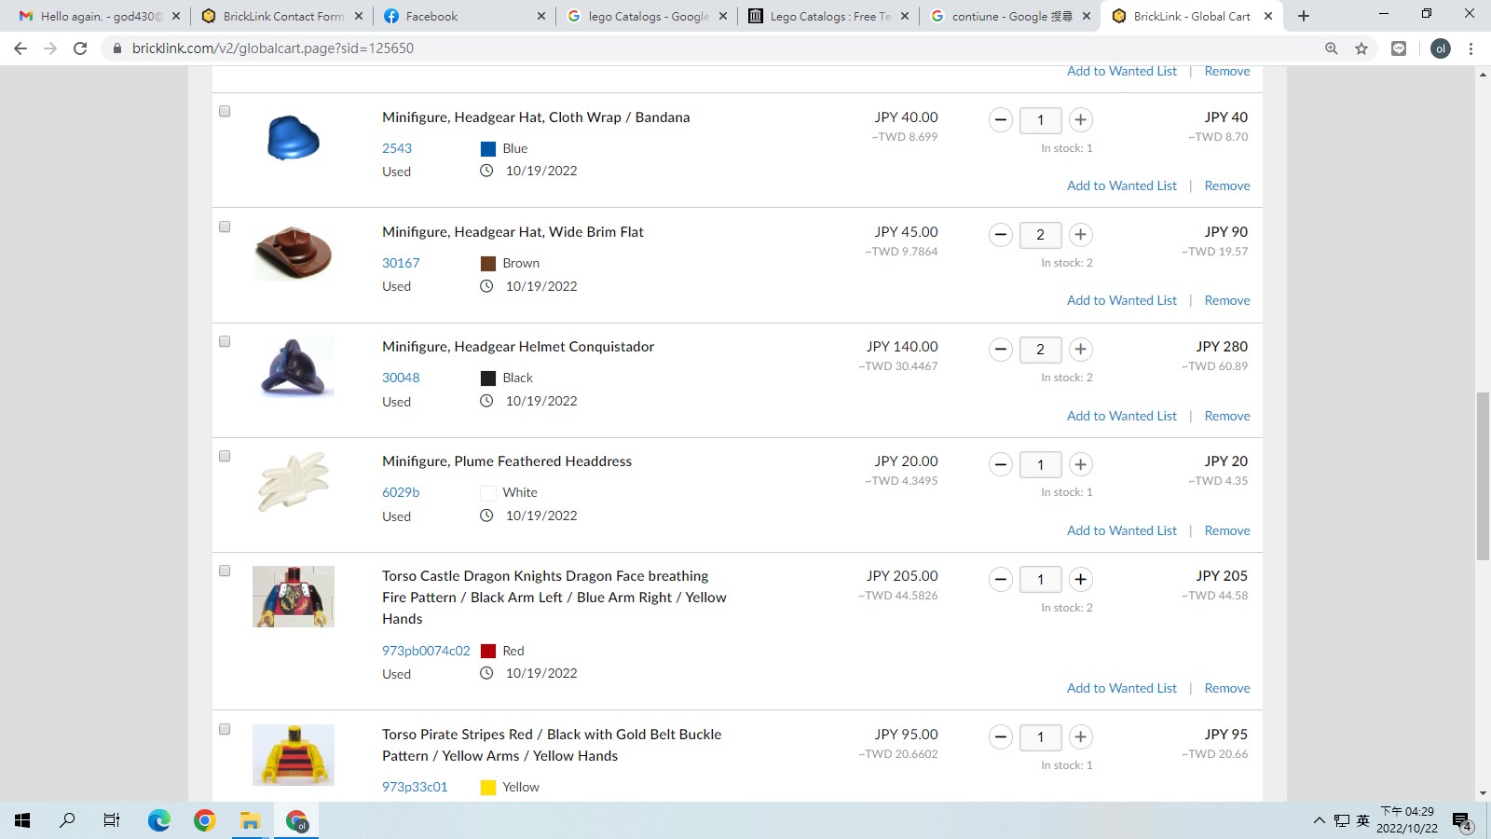Open a new browser tab
This screenshot has width=1491, height=839.
1304,16
